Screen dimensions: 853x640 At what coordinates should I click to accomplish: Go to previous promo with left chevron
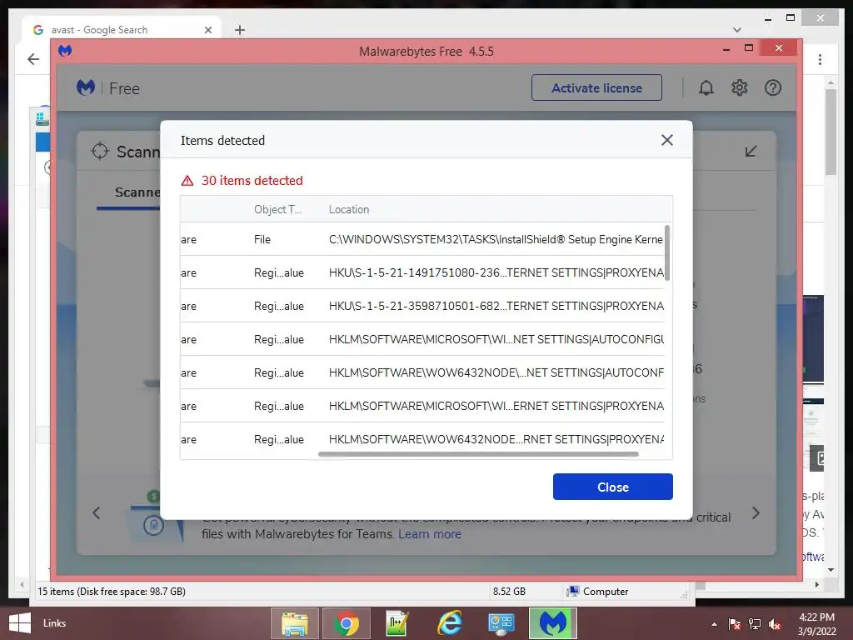[x=97, y=512]
